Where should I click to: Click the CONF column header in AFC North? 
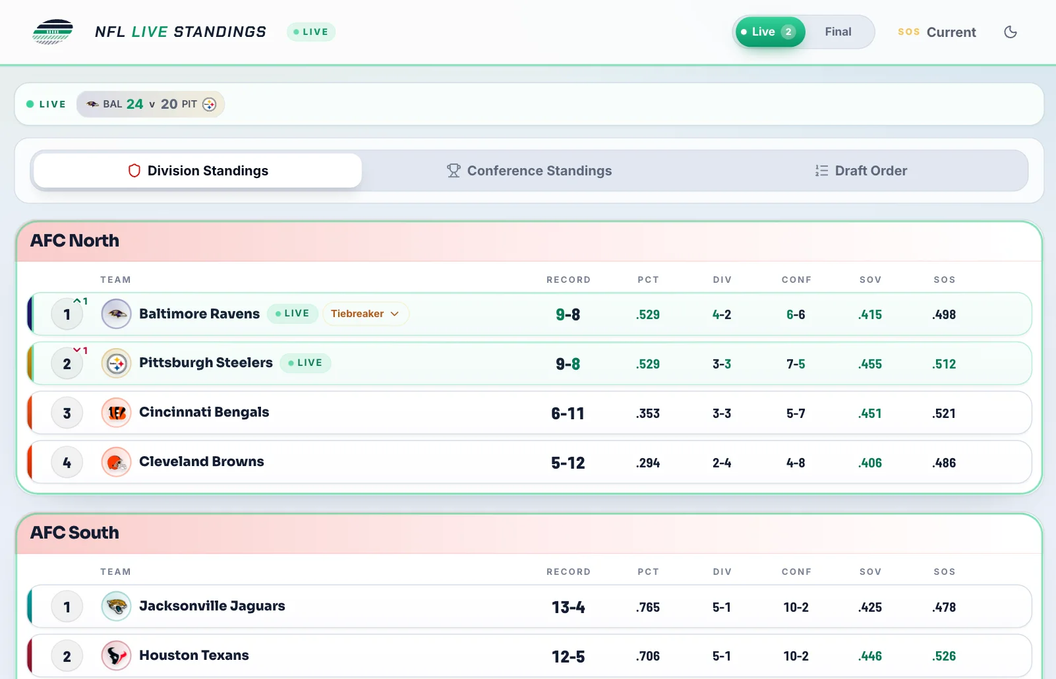point(796,280)
